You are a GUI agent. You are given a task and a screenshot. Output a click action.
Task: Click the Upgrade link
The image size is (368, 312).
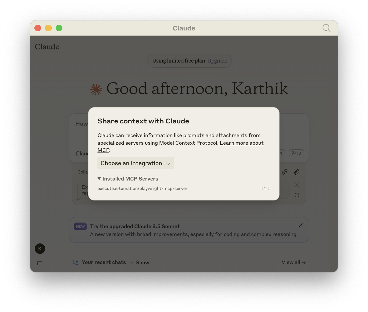217,61
